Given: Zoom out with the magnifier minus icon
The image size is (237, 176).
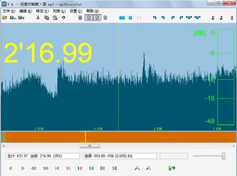Looking at the screenshot, I should click(149, 168).
